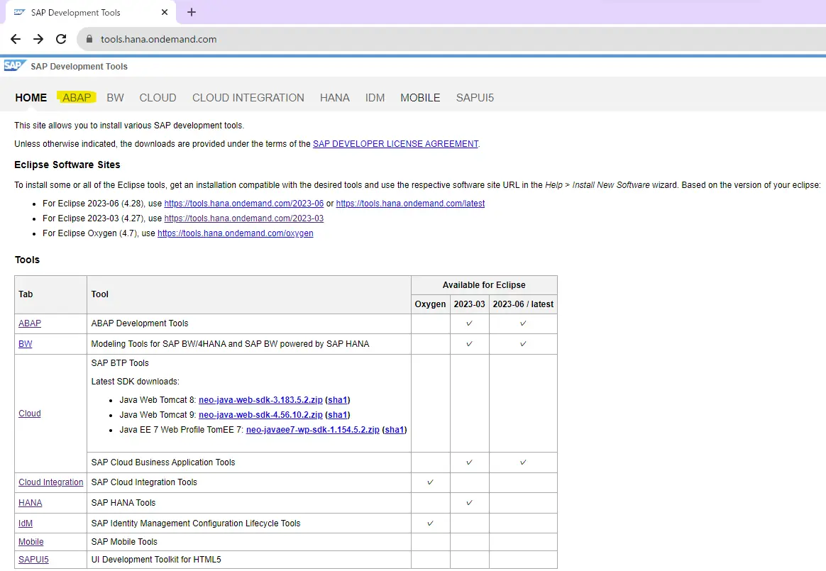Open sha1 link for Java Web Tomcat 9
The image size is (826, 571).
(338, 414)
